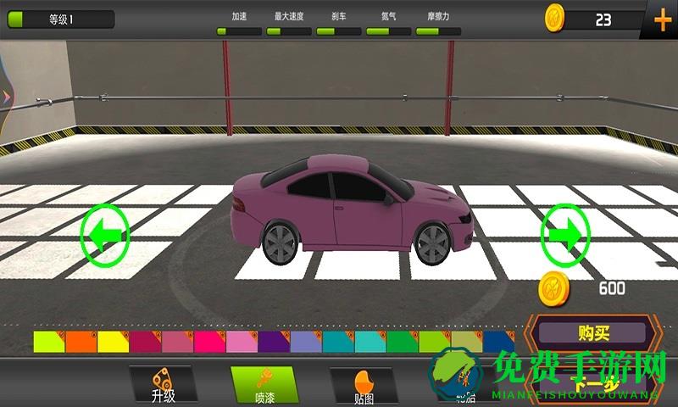Pick the crimson red paint swatch
This screenshot has width=678, height=407.
[x=145, y=342]
